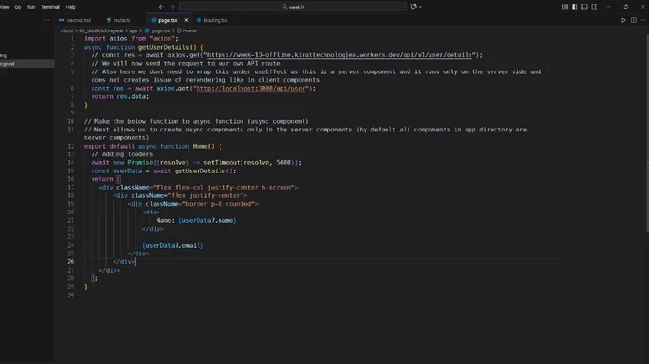Select the highlighted explorer item in sidebar
Image resolution: width=649 pixels, height=364 pixels.
pos(28,64)
